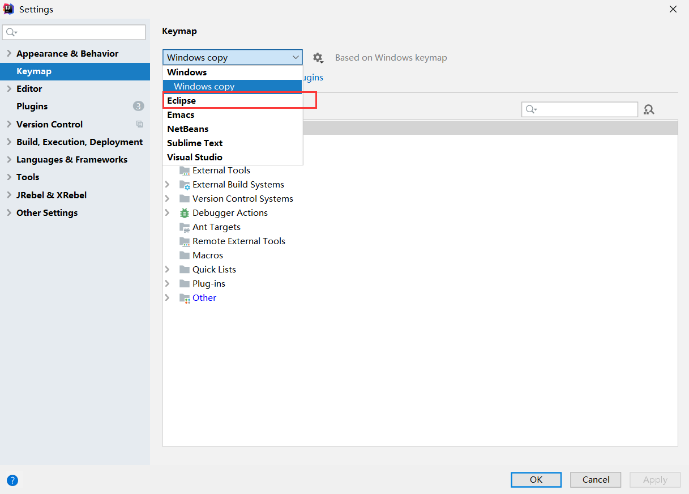Screen dimensions: 689x494
Task: Expand Languages & Frameworks section
Action: [9, 159]
